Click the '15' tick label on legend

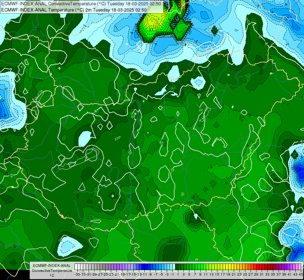[217, 274]
